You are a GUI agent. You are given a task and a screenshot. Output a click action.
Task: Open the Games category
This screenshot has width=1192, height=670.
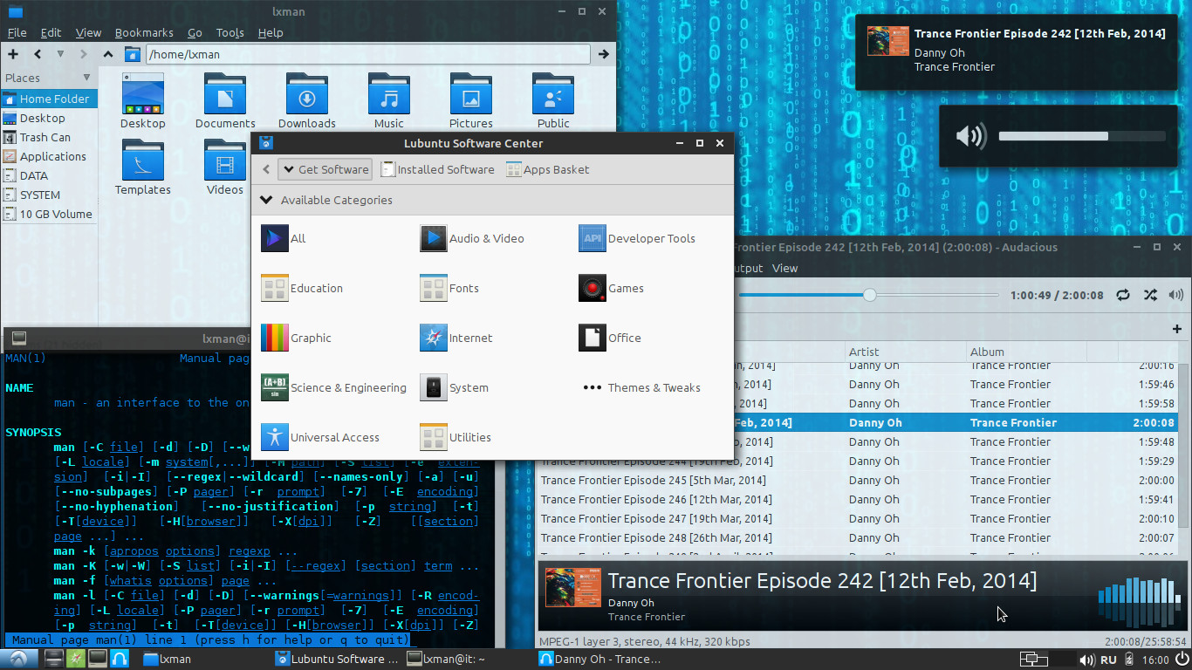click(611, 288)
